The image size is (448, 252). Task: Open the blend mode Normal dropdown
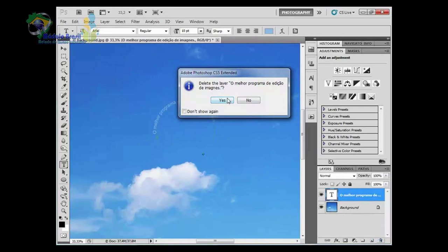[337, 176]
